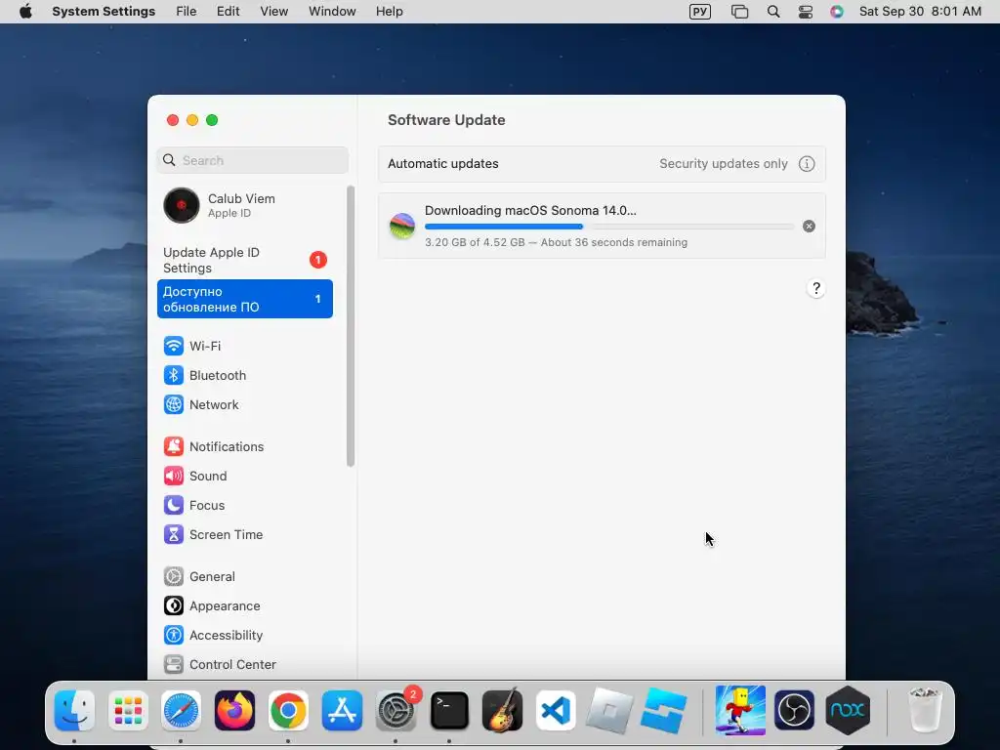Click the Siri icon in menu bar
This screenshot has width=1000, height=750.
(x=837, y=12)
